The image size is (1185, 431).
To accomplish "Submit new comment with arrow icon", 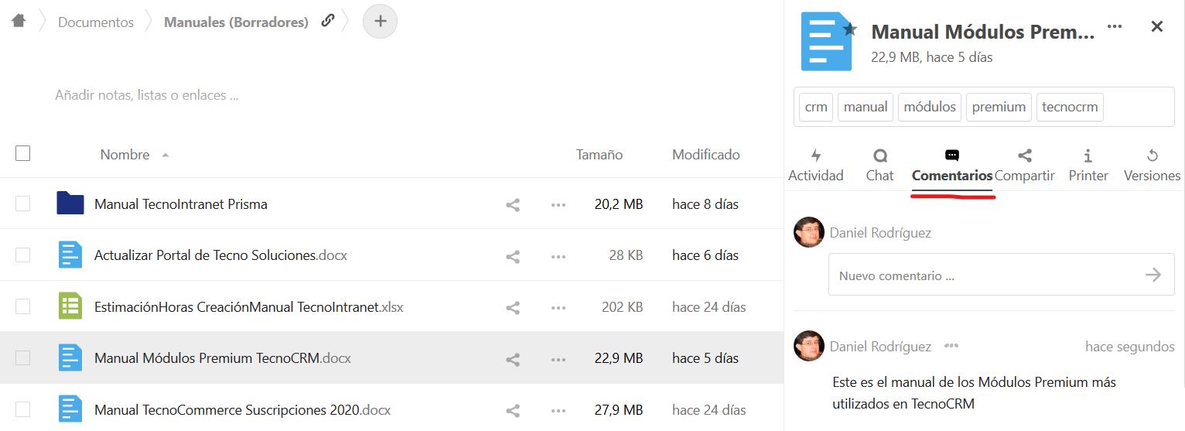I will [x=1153, y=275].
